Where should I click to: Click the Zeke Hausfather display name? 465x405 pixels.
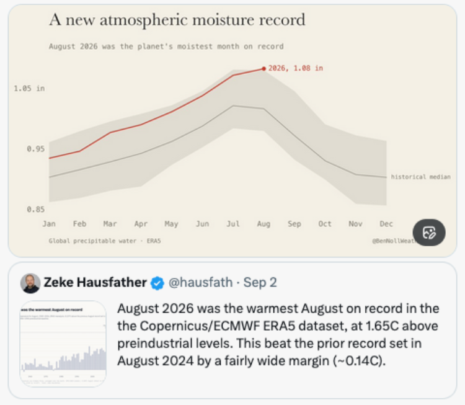[95, 282]
